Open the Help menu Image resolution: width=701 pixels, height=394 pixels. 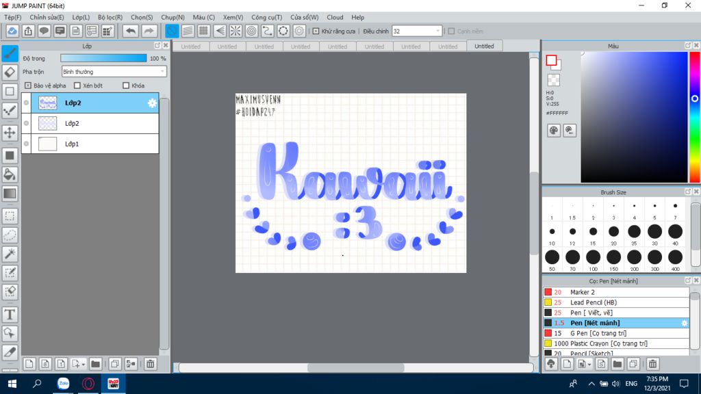pos(357,17)
